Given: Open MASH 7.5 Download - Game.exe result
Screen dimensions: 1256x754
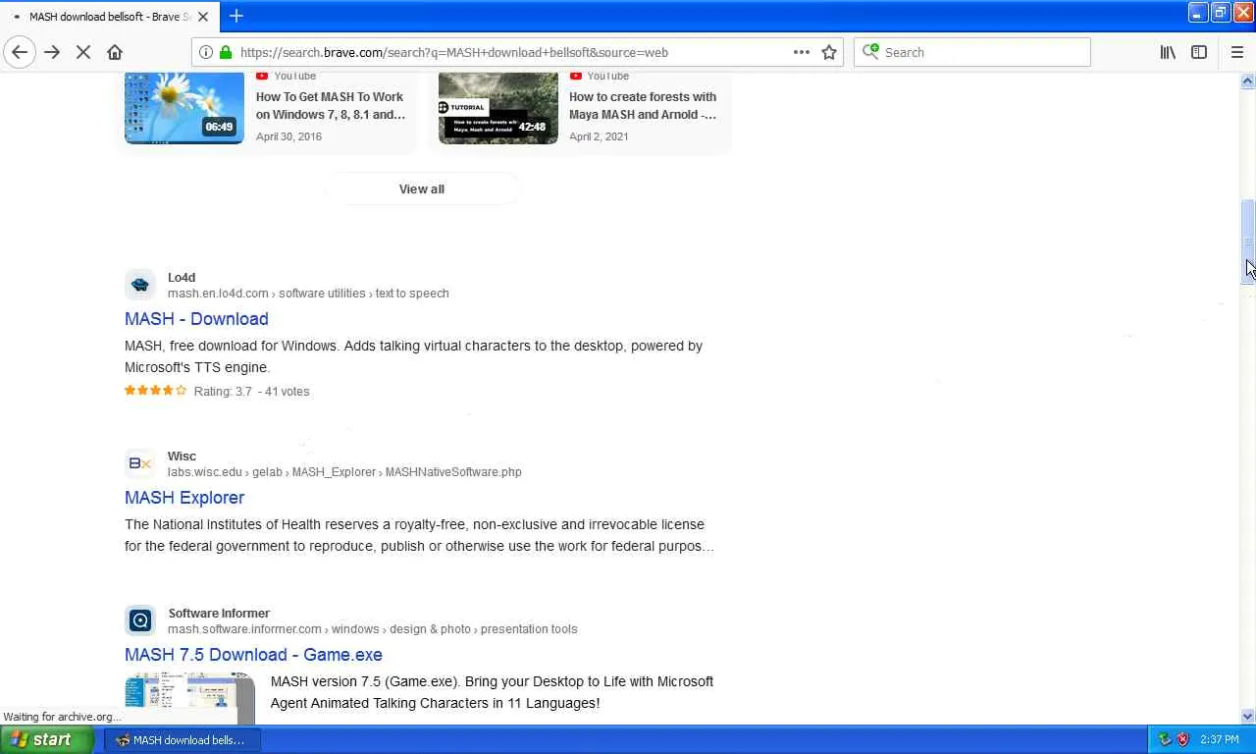Looking at the screenshot, I should point(253,655).
